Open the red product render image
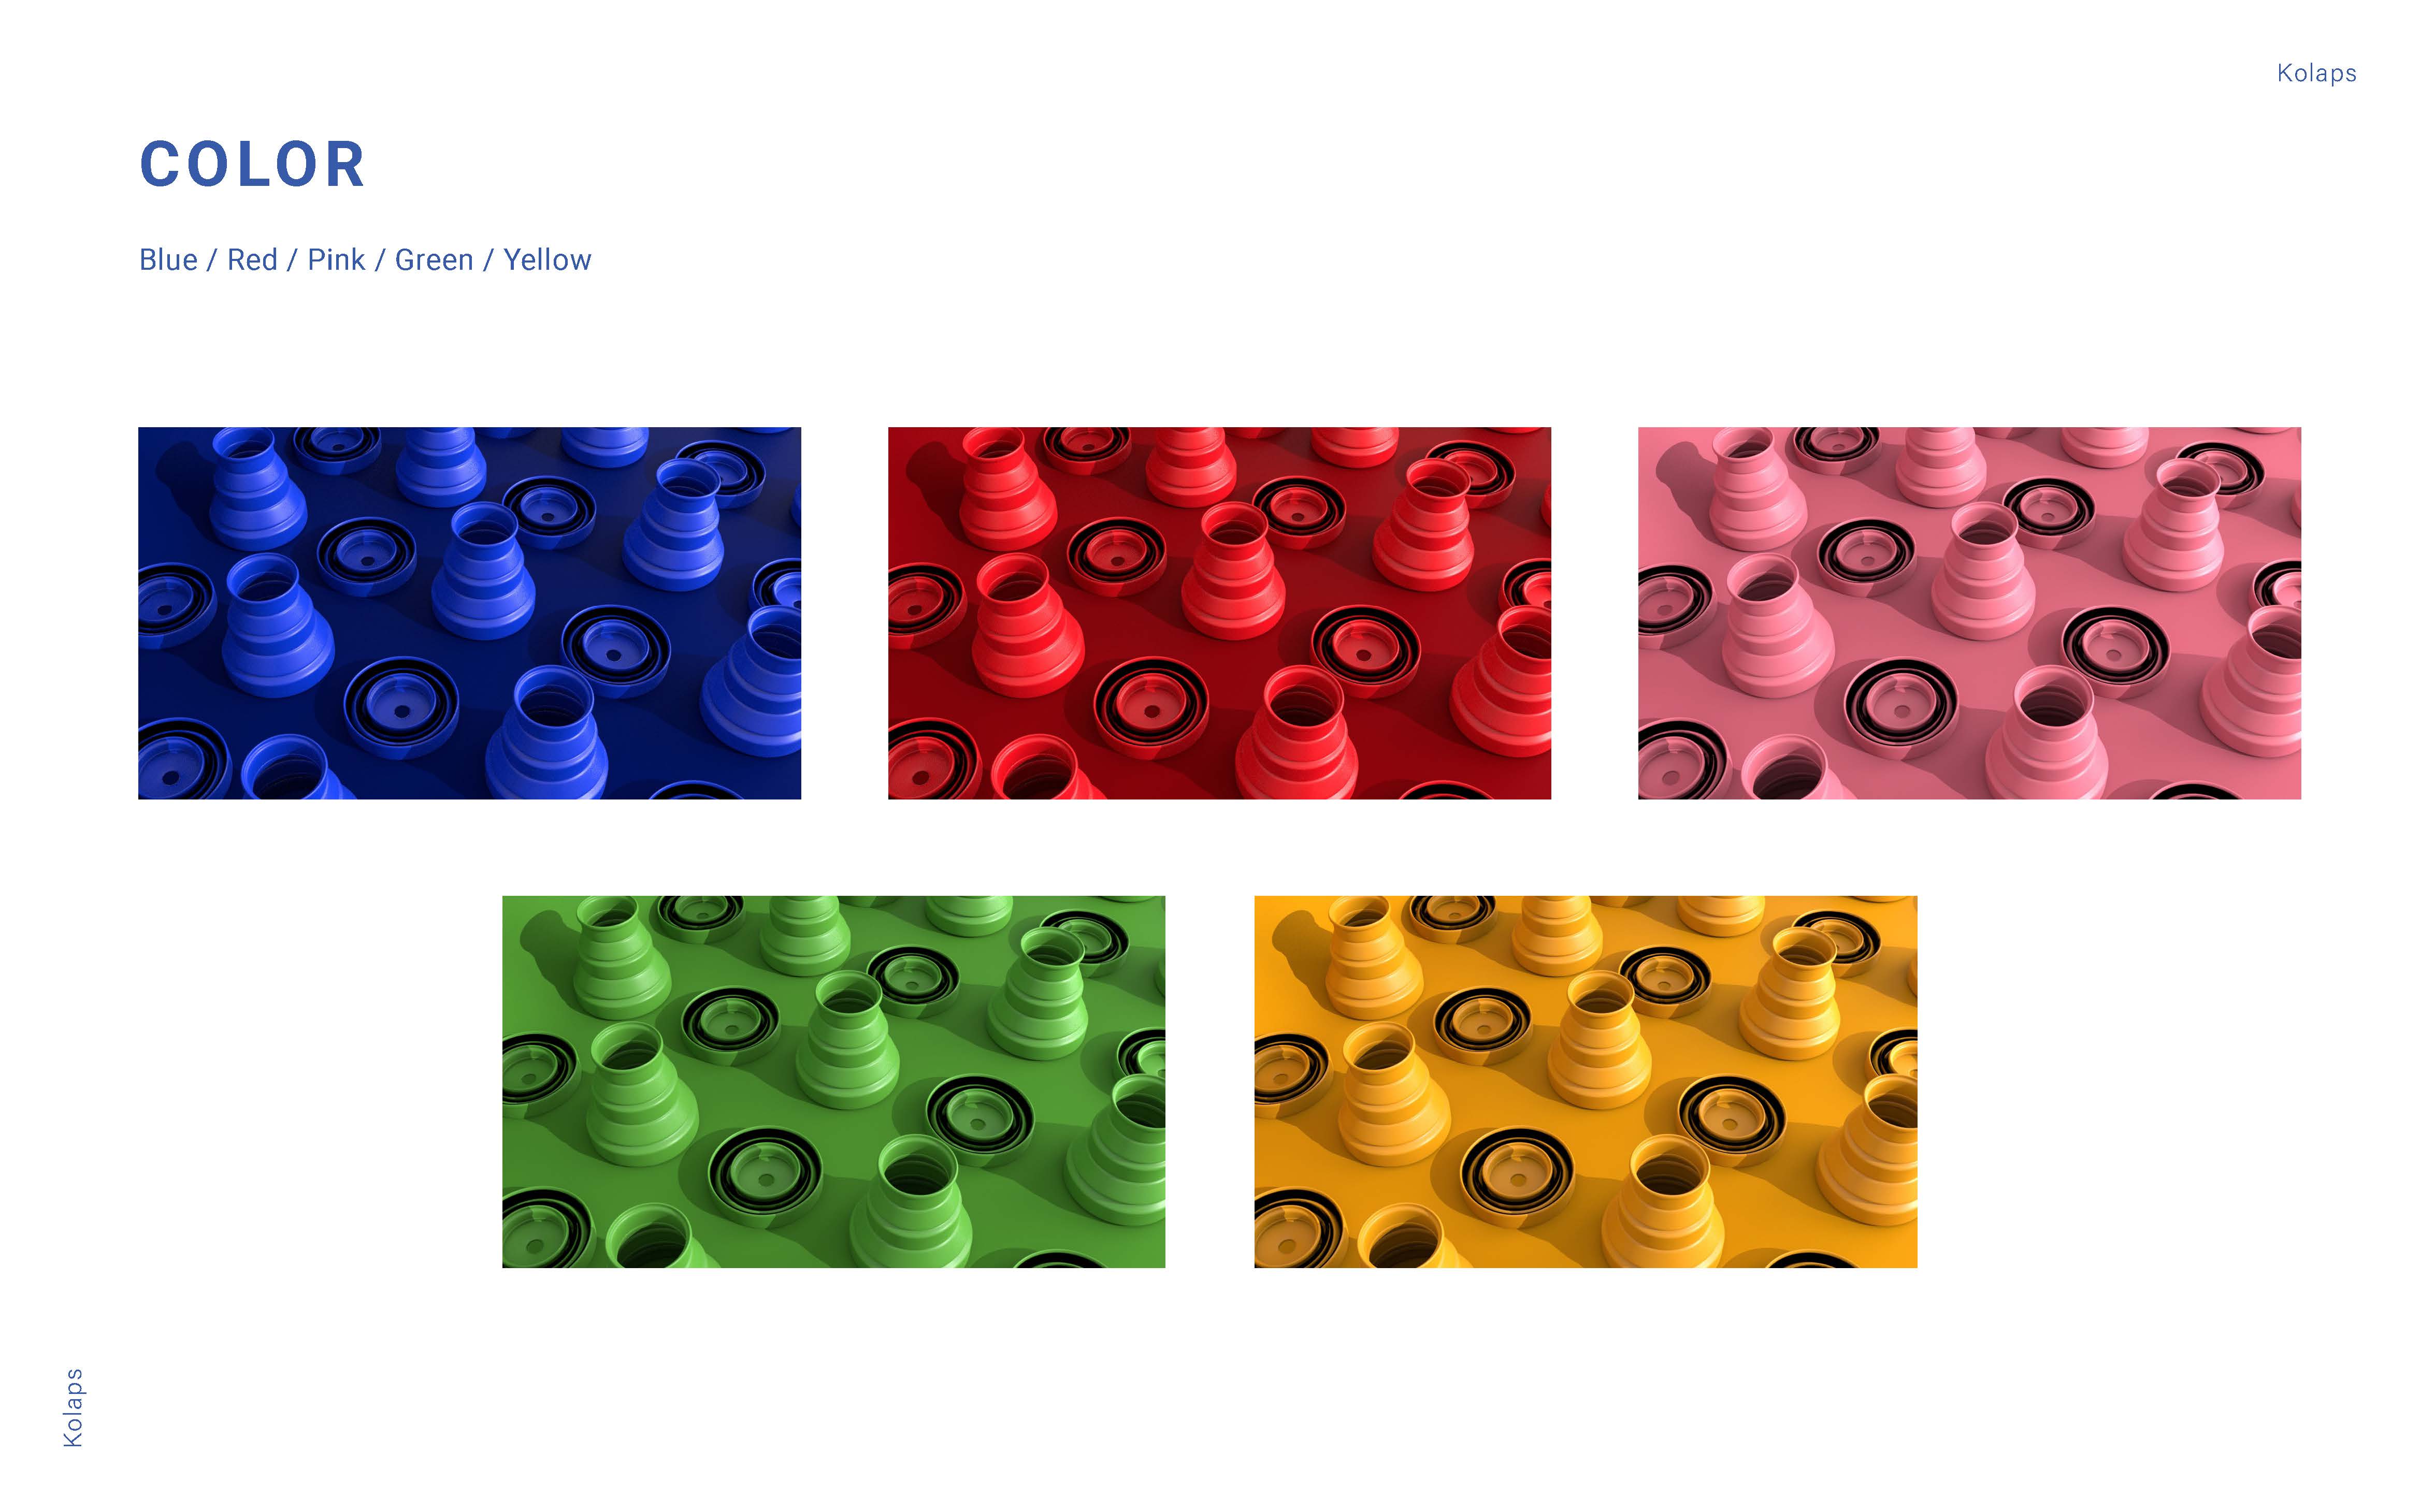 pyautogui.click(x=1219, y=613)
